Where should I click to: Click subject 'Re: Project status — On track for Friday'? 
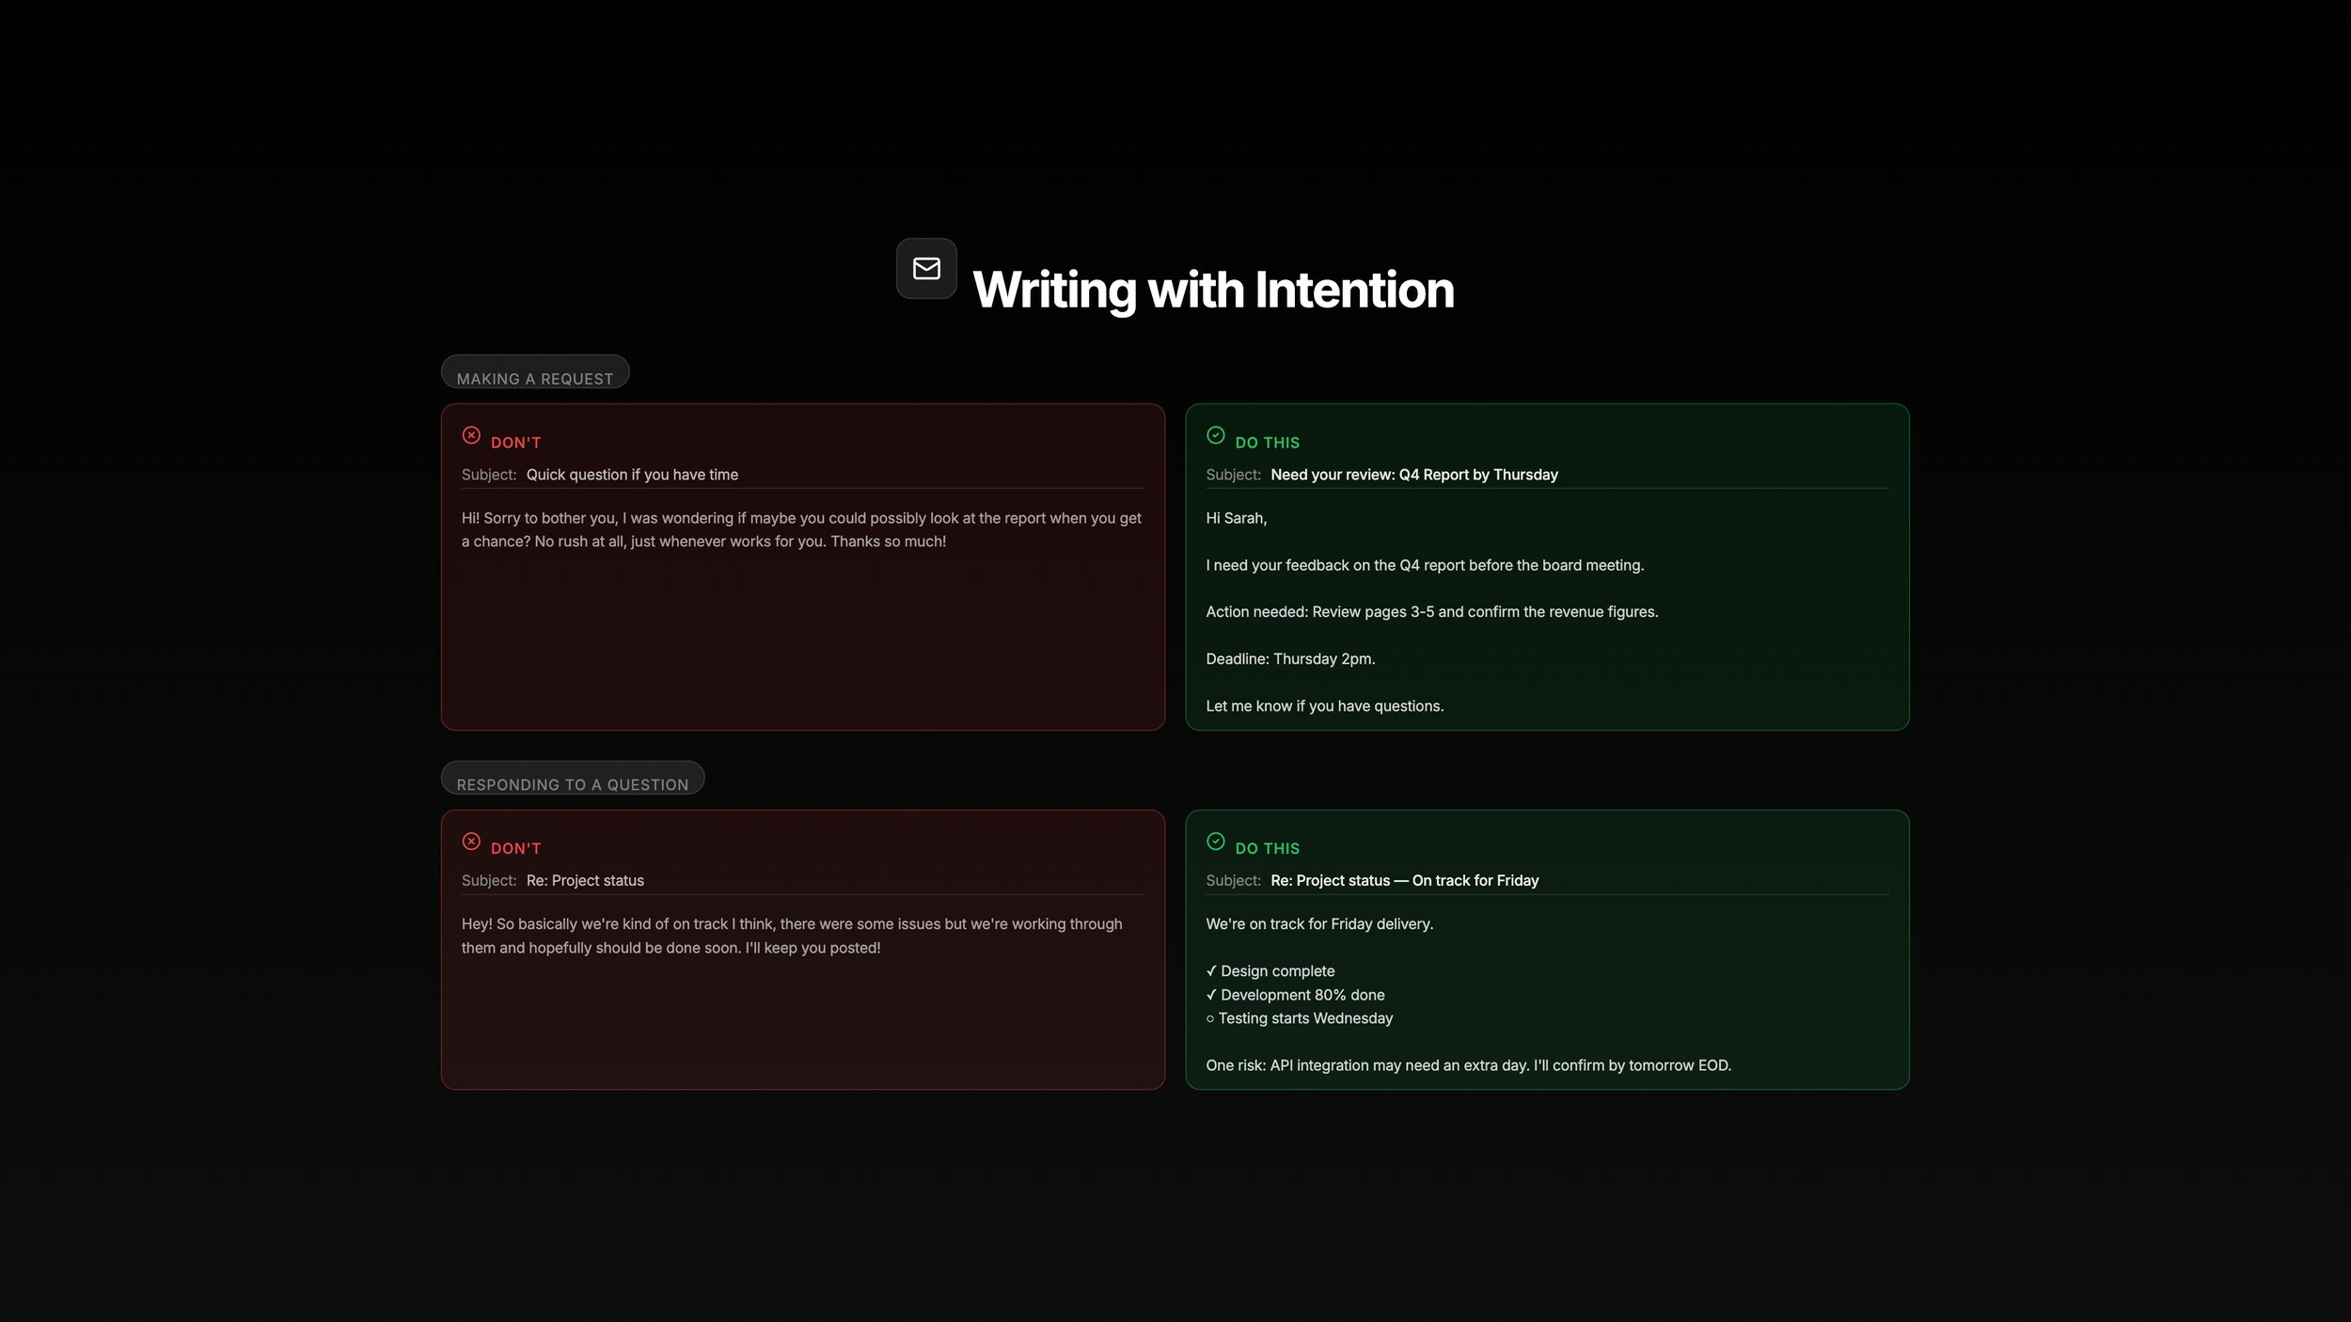[x=1404, y=881]
